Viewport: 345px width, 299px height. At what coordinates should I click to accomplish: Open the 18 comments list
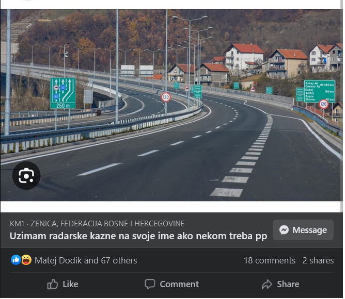click(270, 261)
